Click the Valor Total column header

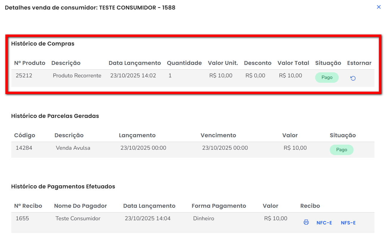293,63
